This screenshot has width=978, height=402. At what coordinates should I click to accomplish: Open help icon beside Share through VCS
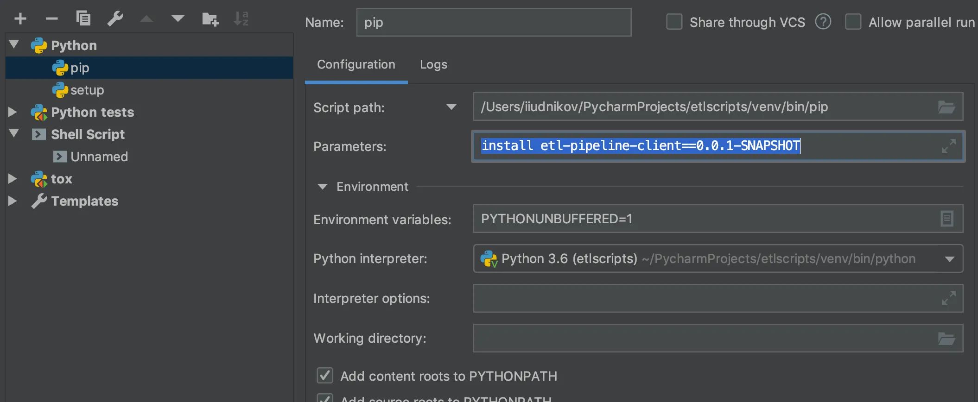[x=823, y=22]
